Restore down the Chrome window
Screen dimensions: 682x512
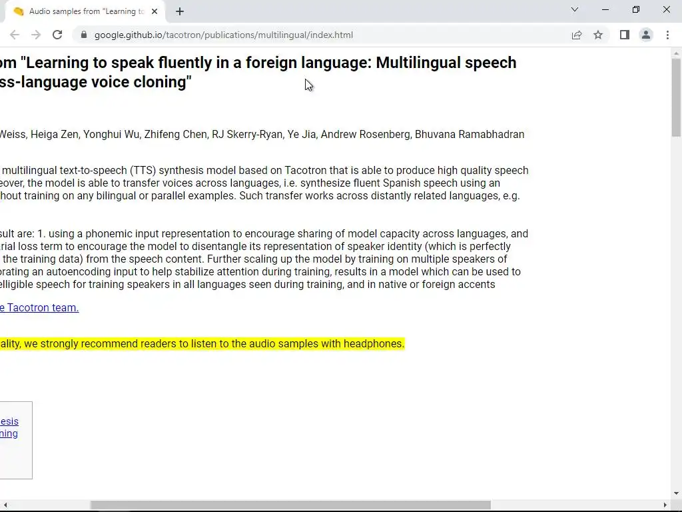[636, 9]
